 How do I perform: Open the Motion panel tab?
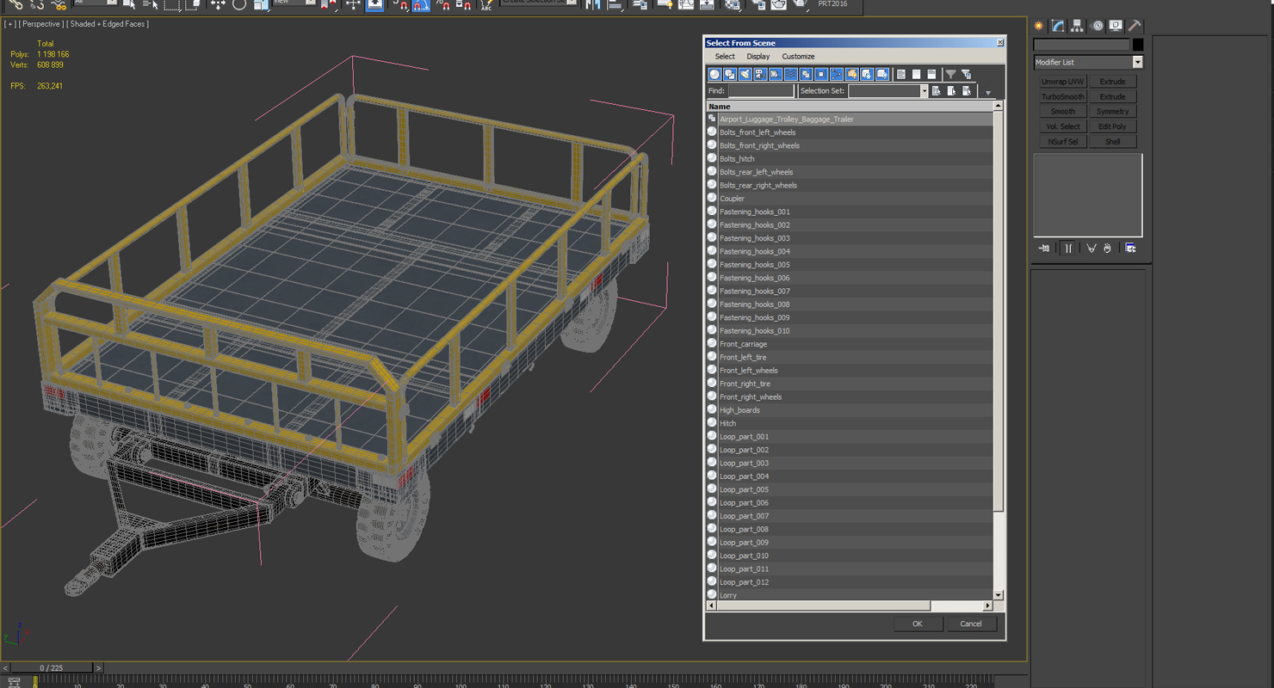click(1097, 26)
